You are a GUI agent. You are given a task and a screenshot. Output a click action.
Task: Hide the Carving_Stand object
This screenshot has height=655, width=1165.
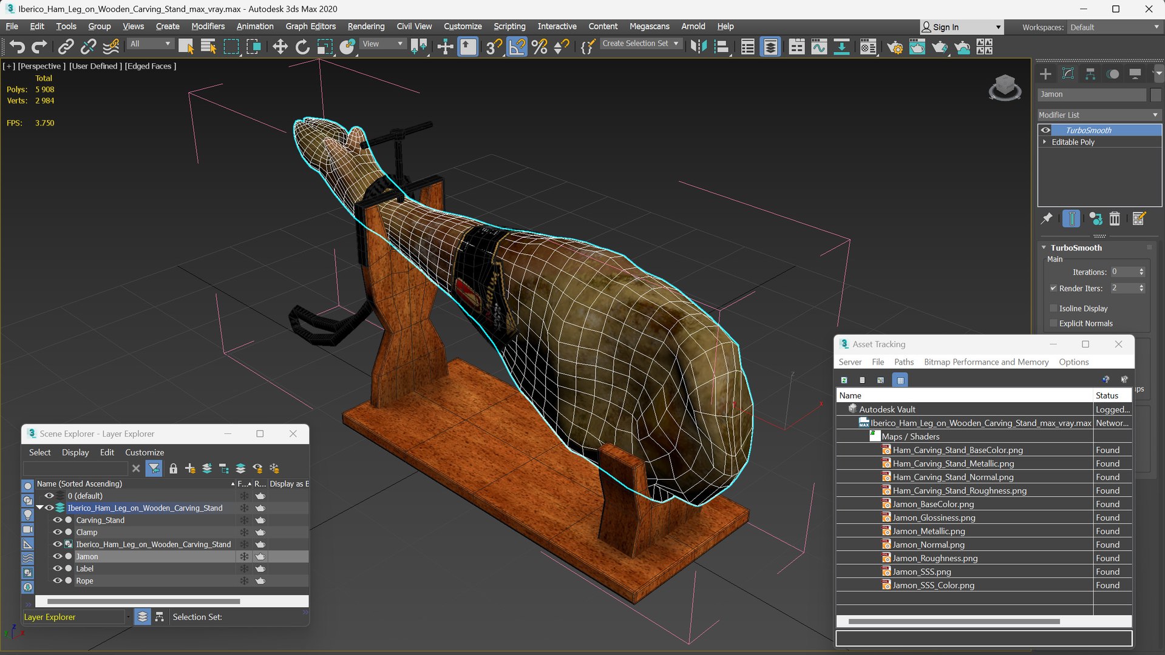pyautogui.click(x=58, y=520)
